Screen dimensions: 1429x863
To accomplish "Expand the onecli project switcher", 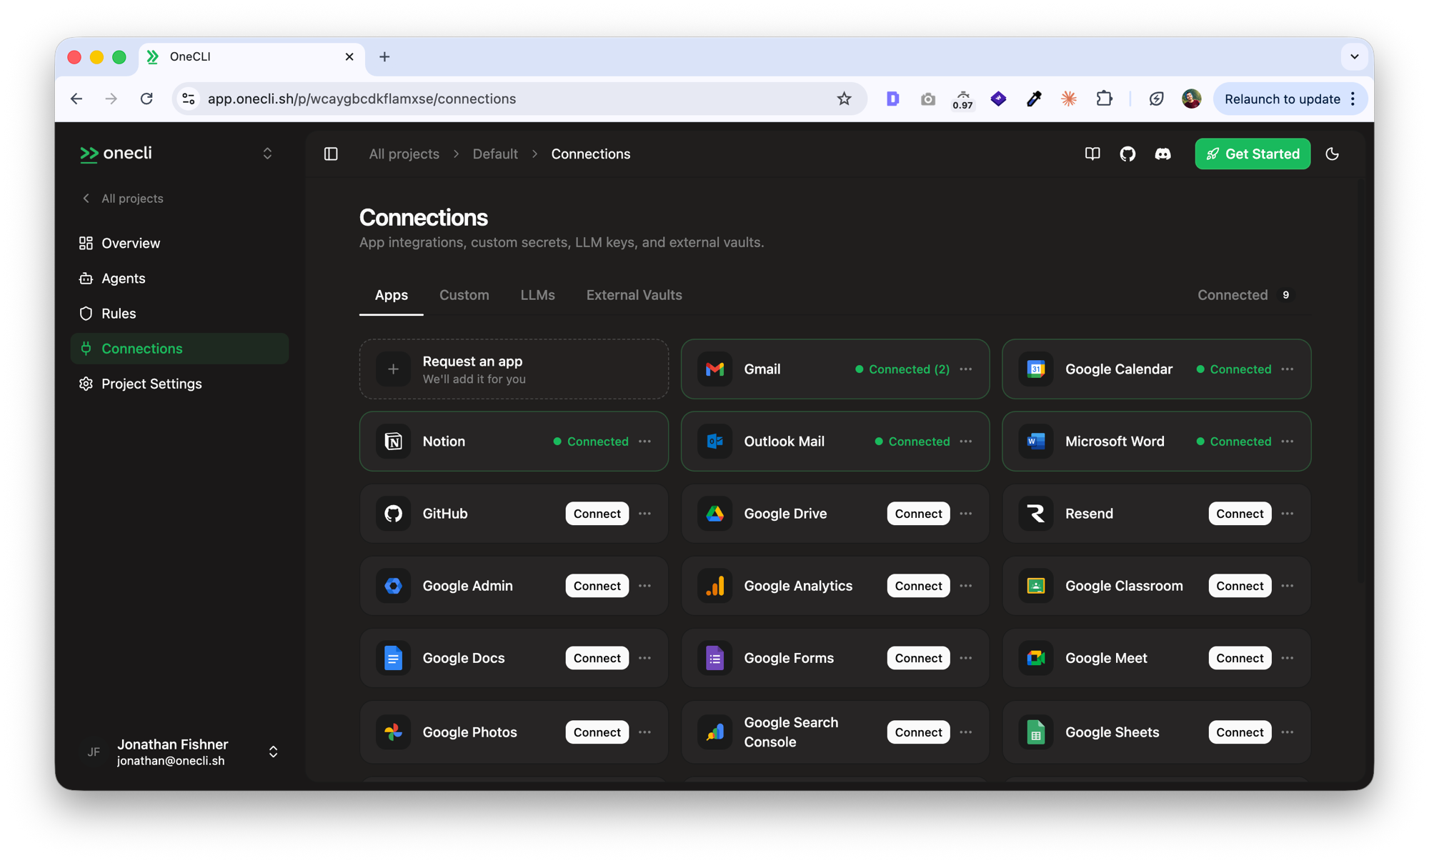I will (267, 154).
